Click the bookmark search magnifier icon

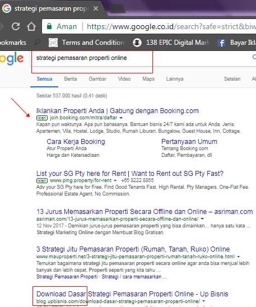37,42
